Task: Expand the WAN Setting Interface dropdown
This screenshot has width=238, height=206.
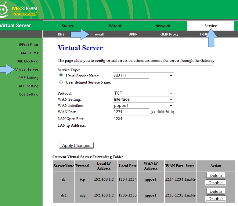Action: (143, 99)
